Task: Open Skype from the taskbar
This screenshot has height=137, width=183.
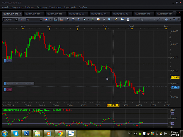Action: pyautogui.click(x=16, y=133)
